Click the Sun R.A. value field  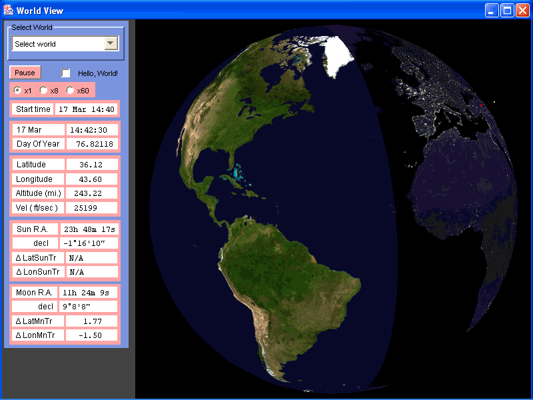point(89,229)
